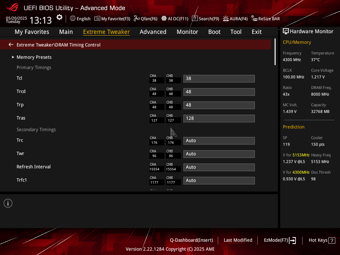Expand the Memory Presets submenu
This screenshot has width=340, height=255.
pyautogui.click(x=34, y=57)
